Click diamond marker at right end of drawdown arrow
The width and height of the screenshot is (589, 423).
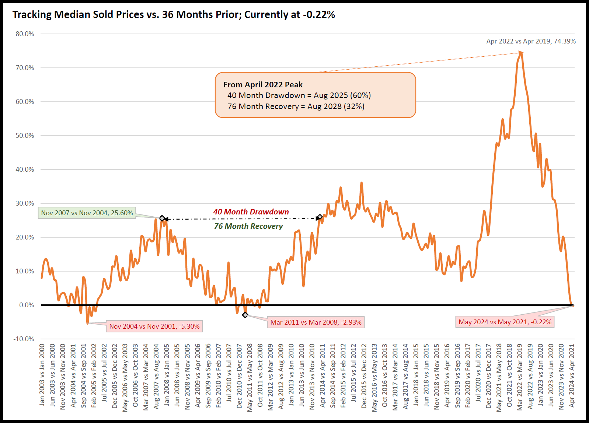pos(320,217)
